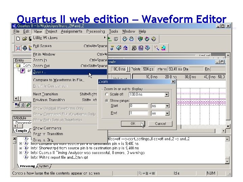Click the chip with red-tipped pen icon

coord(119,48)
